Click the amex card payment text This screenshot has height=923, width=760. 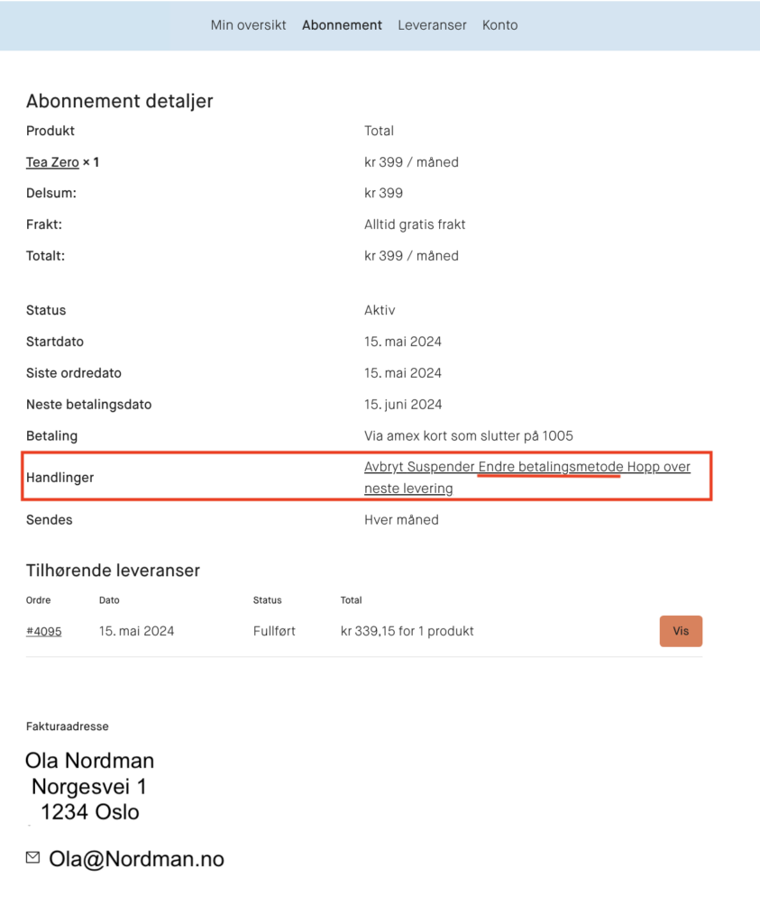[469, 436]
